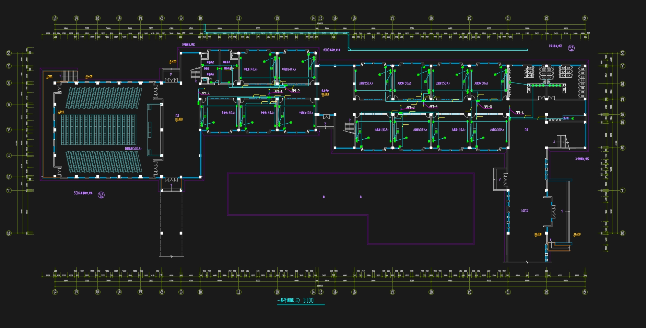
Task: Click the 开水间 room label
Action: coord(566,118)
